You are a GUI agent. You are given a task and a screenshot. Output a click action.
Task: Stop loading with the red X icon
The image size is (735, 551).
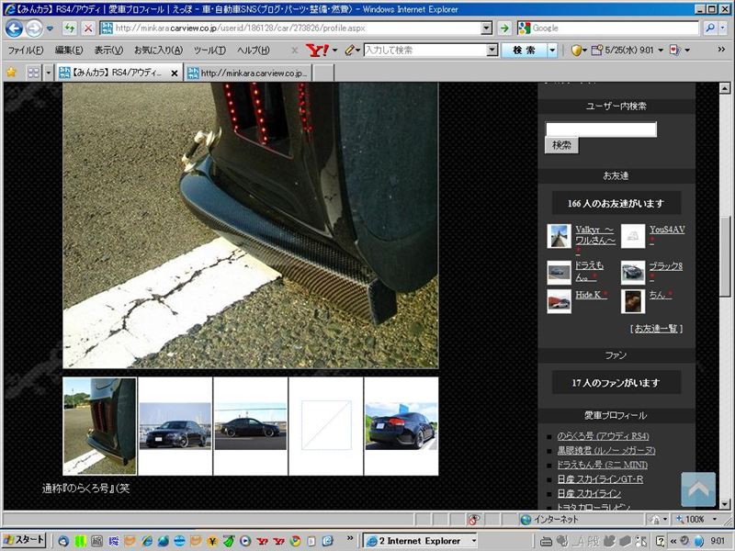click(x=88, y=28)
